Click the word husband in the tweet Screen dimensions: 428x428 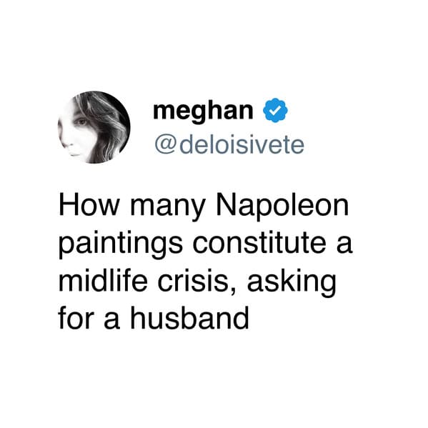189,318
